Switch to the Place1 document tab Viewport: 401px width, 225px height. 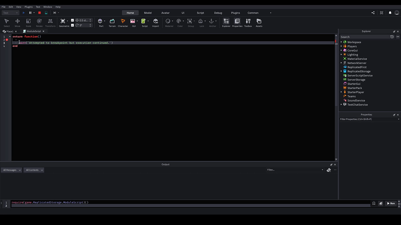tap(10, 31)
